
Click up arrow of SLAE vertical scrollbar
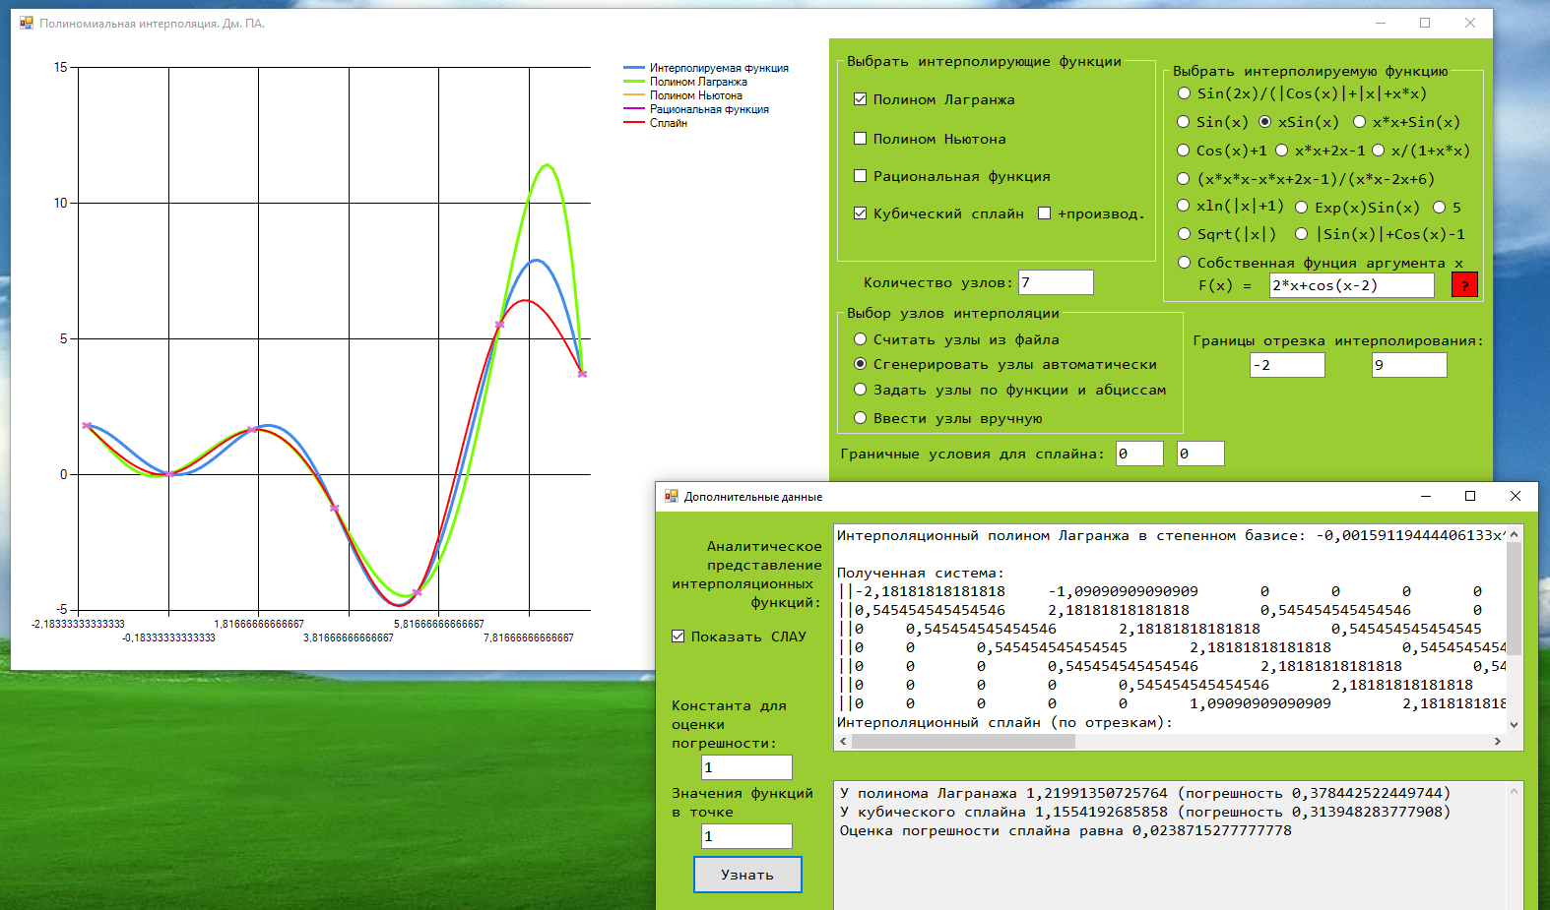(1515, 533)
